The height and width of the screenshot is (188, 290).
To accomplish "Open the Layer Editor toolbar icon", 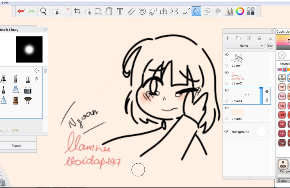I will point(218,12).
